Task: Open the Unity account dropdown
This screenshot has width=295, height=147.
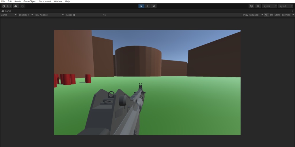Action: 7,6
